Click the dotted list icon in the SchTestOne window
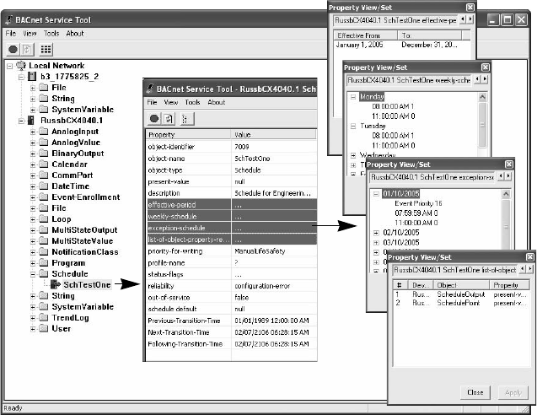 (185, 119)
